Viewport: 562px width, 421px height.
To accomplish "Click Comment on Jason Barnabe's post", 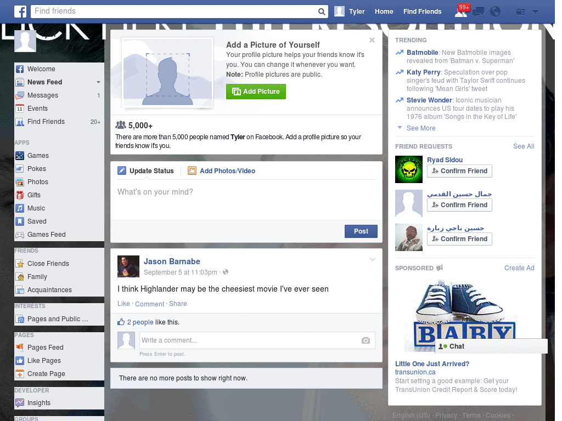I will [149, 304].
